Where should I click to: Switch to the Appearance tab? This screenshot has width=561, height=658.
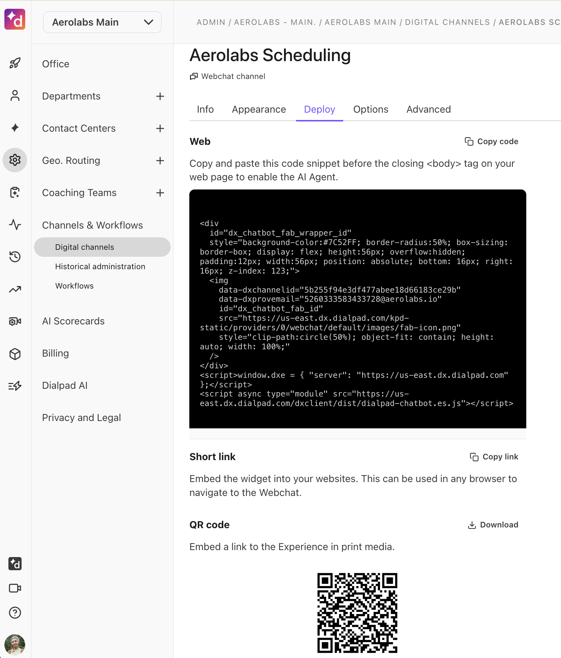[259, 109]
